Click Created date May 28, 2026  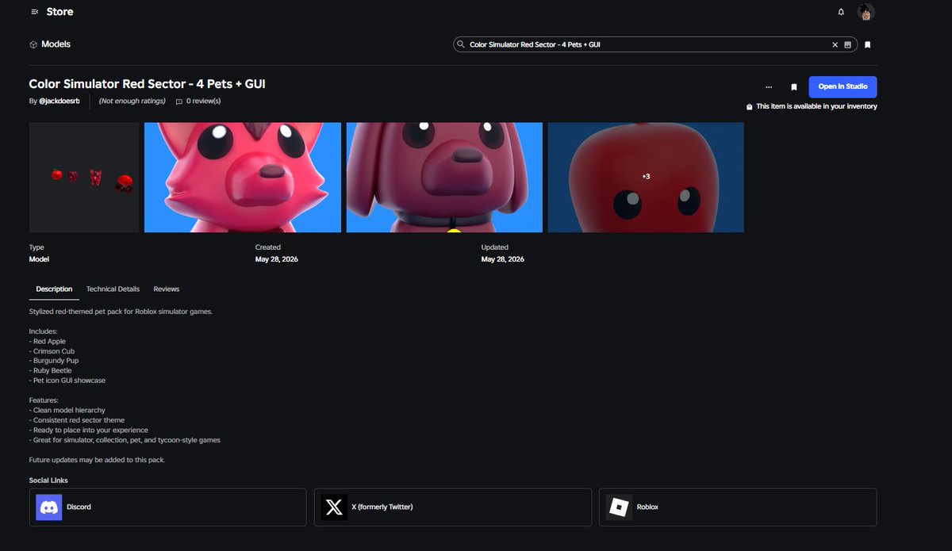point(277,259)
